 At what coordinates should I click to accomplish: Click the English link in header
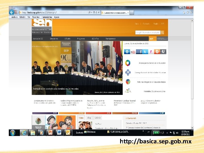click(x=156, y=24)
